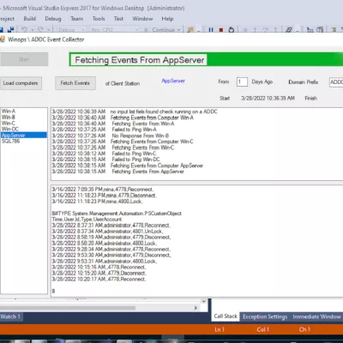Click the greyed-out Start button
343x343 pixels.
click(x=24, y=59)
